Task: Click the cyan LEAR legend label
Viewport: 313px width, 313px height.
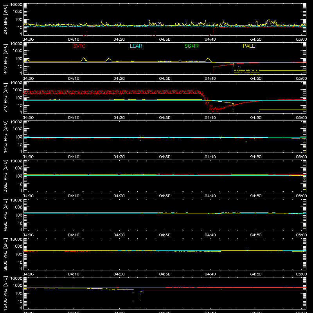Action: (x=136, y=46)
